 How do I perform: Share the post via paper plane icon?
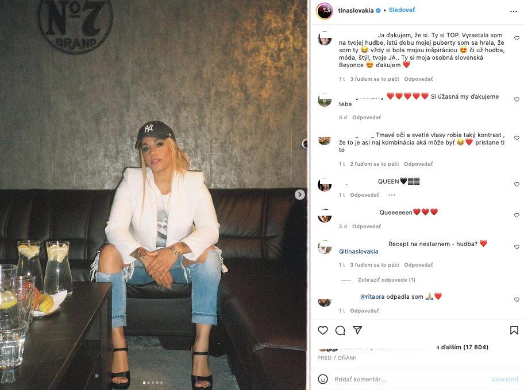tap(357, 330)
